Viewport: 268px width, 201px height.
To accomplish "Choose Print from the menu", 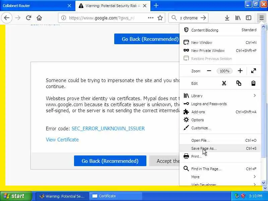I will (x=220, y=156).
